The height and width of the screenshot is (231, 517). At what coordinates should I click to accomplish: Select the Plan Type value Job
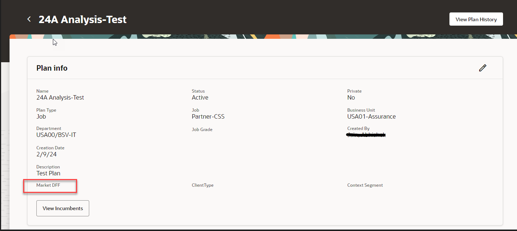click(x=41, y=116)
